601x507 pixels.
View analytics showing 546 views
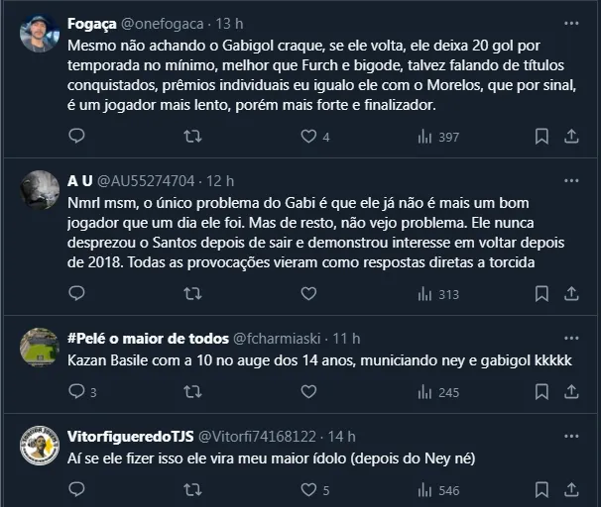[x=438, y=489]
